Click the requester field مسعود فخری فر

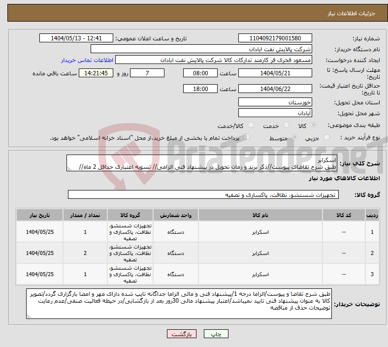click(214, 60)
